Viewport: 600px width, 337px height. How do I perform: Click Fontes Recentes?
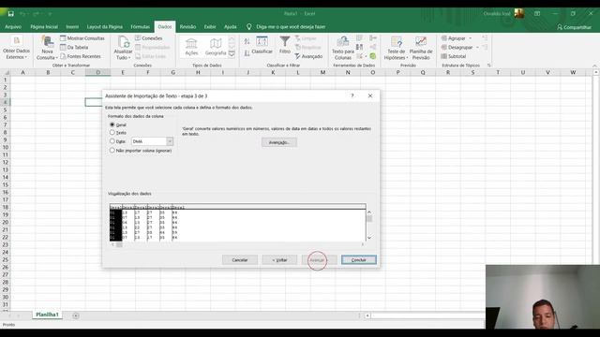[81, 56]
